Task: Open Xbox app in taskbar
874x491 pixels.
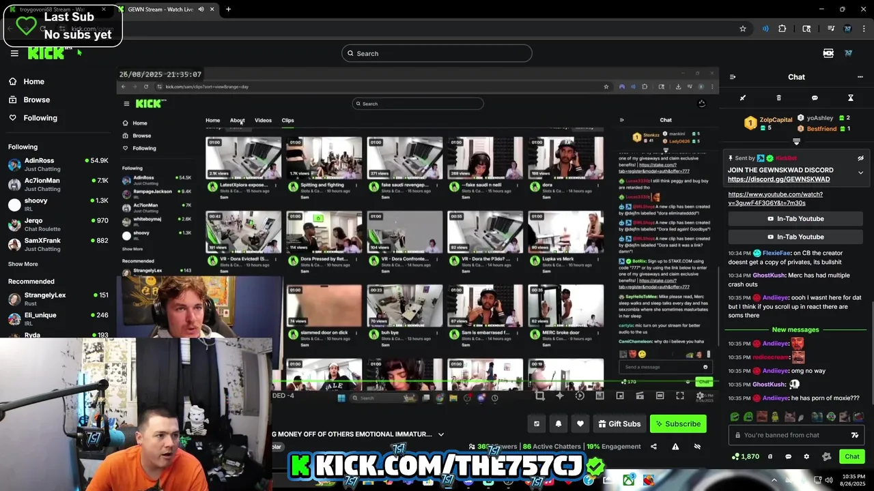Action: click(628, 480)
